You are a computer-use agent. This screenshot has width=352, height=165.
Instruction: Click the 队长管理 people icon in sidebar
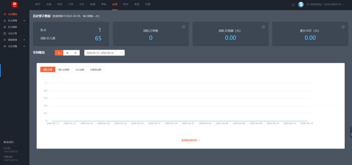[x=5, y=21]
